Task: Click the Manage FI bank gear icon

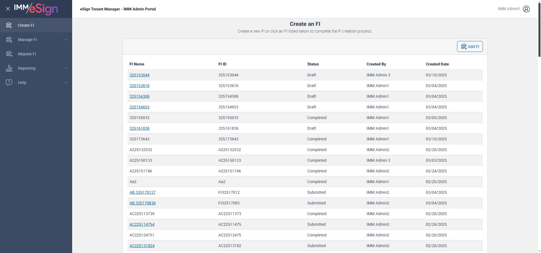Action: [9, 40]
